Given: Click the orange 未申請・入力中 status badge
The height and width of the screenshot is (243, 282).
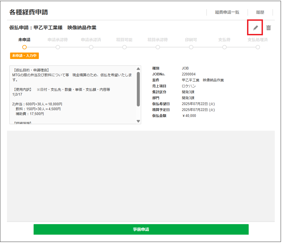Looking at the screenshot, I should (x=24, y=56).
